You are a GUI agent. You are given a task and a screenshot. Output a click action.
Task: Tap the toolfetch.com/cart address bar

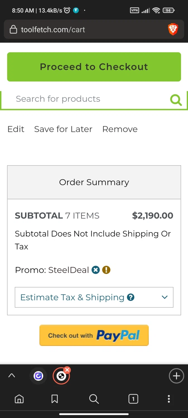point(84,30)
